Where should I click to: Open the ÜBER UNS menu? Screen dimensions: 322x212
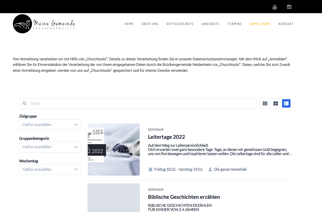click(150, 24)
